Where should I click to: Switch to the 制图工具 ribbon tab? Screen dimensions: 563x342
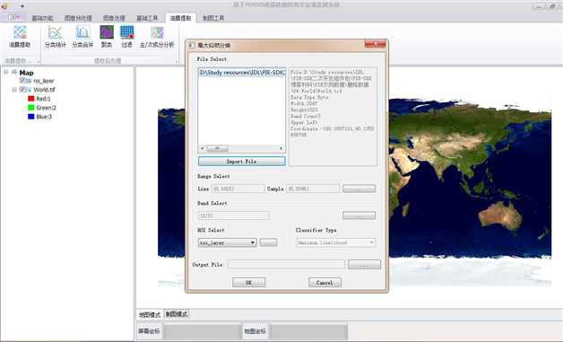click(213, 18)
